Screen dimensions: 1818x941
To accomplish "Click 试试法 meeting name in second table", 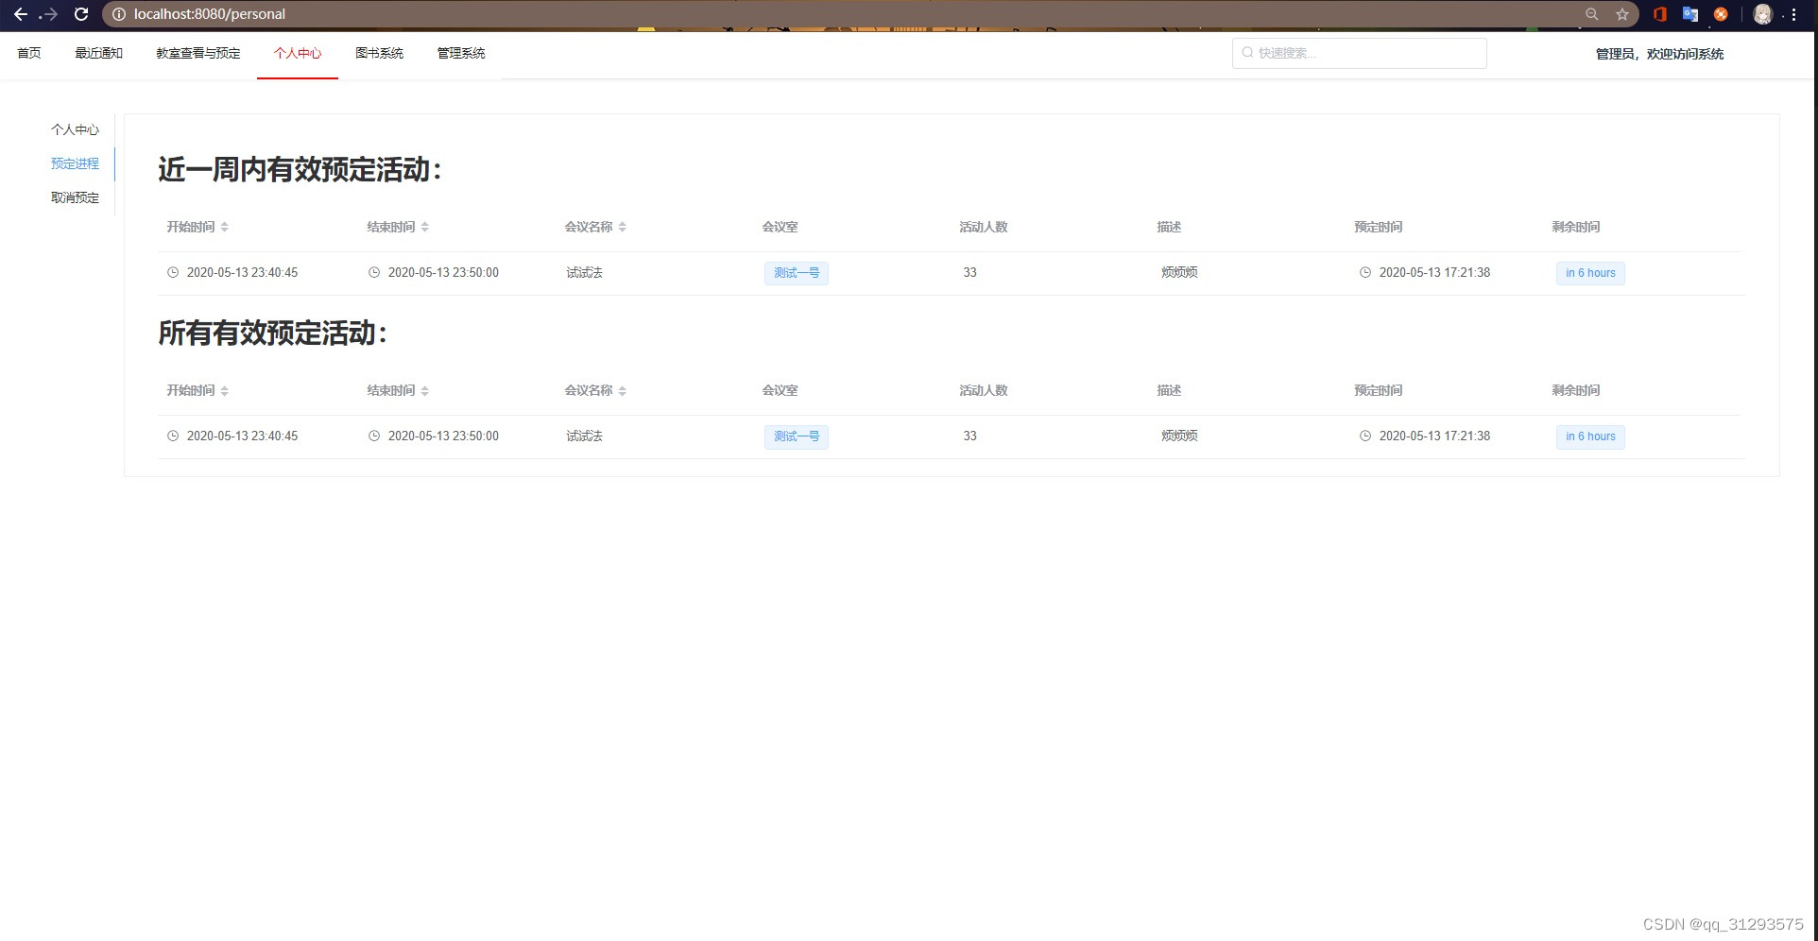I will pyautogui.click(x=584, y=436).
